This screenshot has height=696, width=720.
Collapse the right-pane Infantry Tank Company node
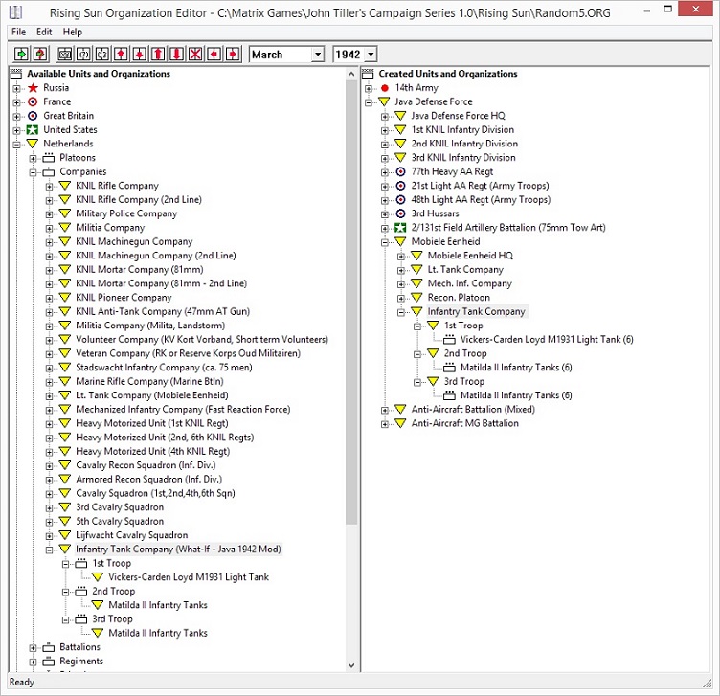(401, 312)
